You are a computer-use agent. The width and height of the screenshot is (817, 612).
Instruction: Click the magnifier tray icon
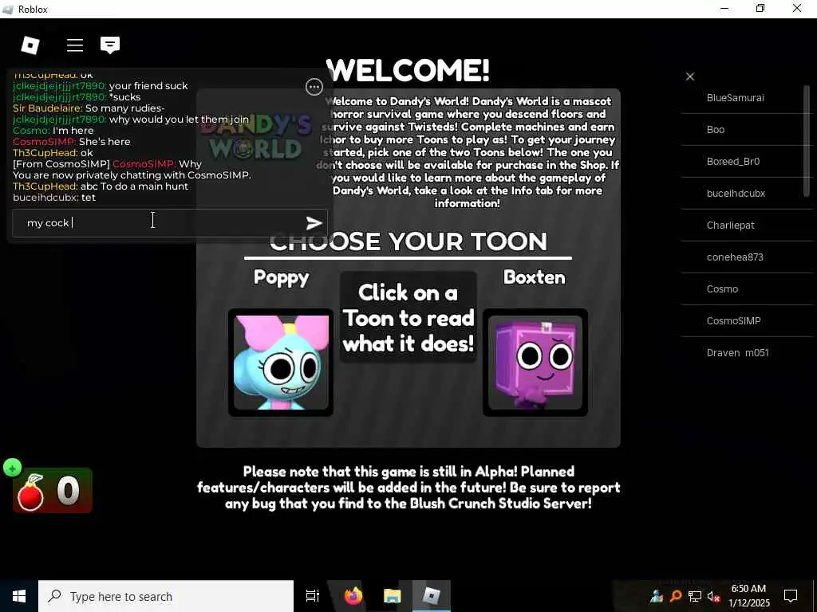[675, 596]
